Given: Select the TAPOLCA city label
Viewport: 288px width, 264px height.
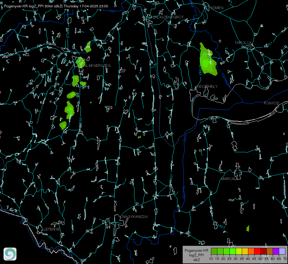Looking at the screenshot, I should tap(243, 43).
